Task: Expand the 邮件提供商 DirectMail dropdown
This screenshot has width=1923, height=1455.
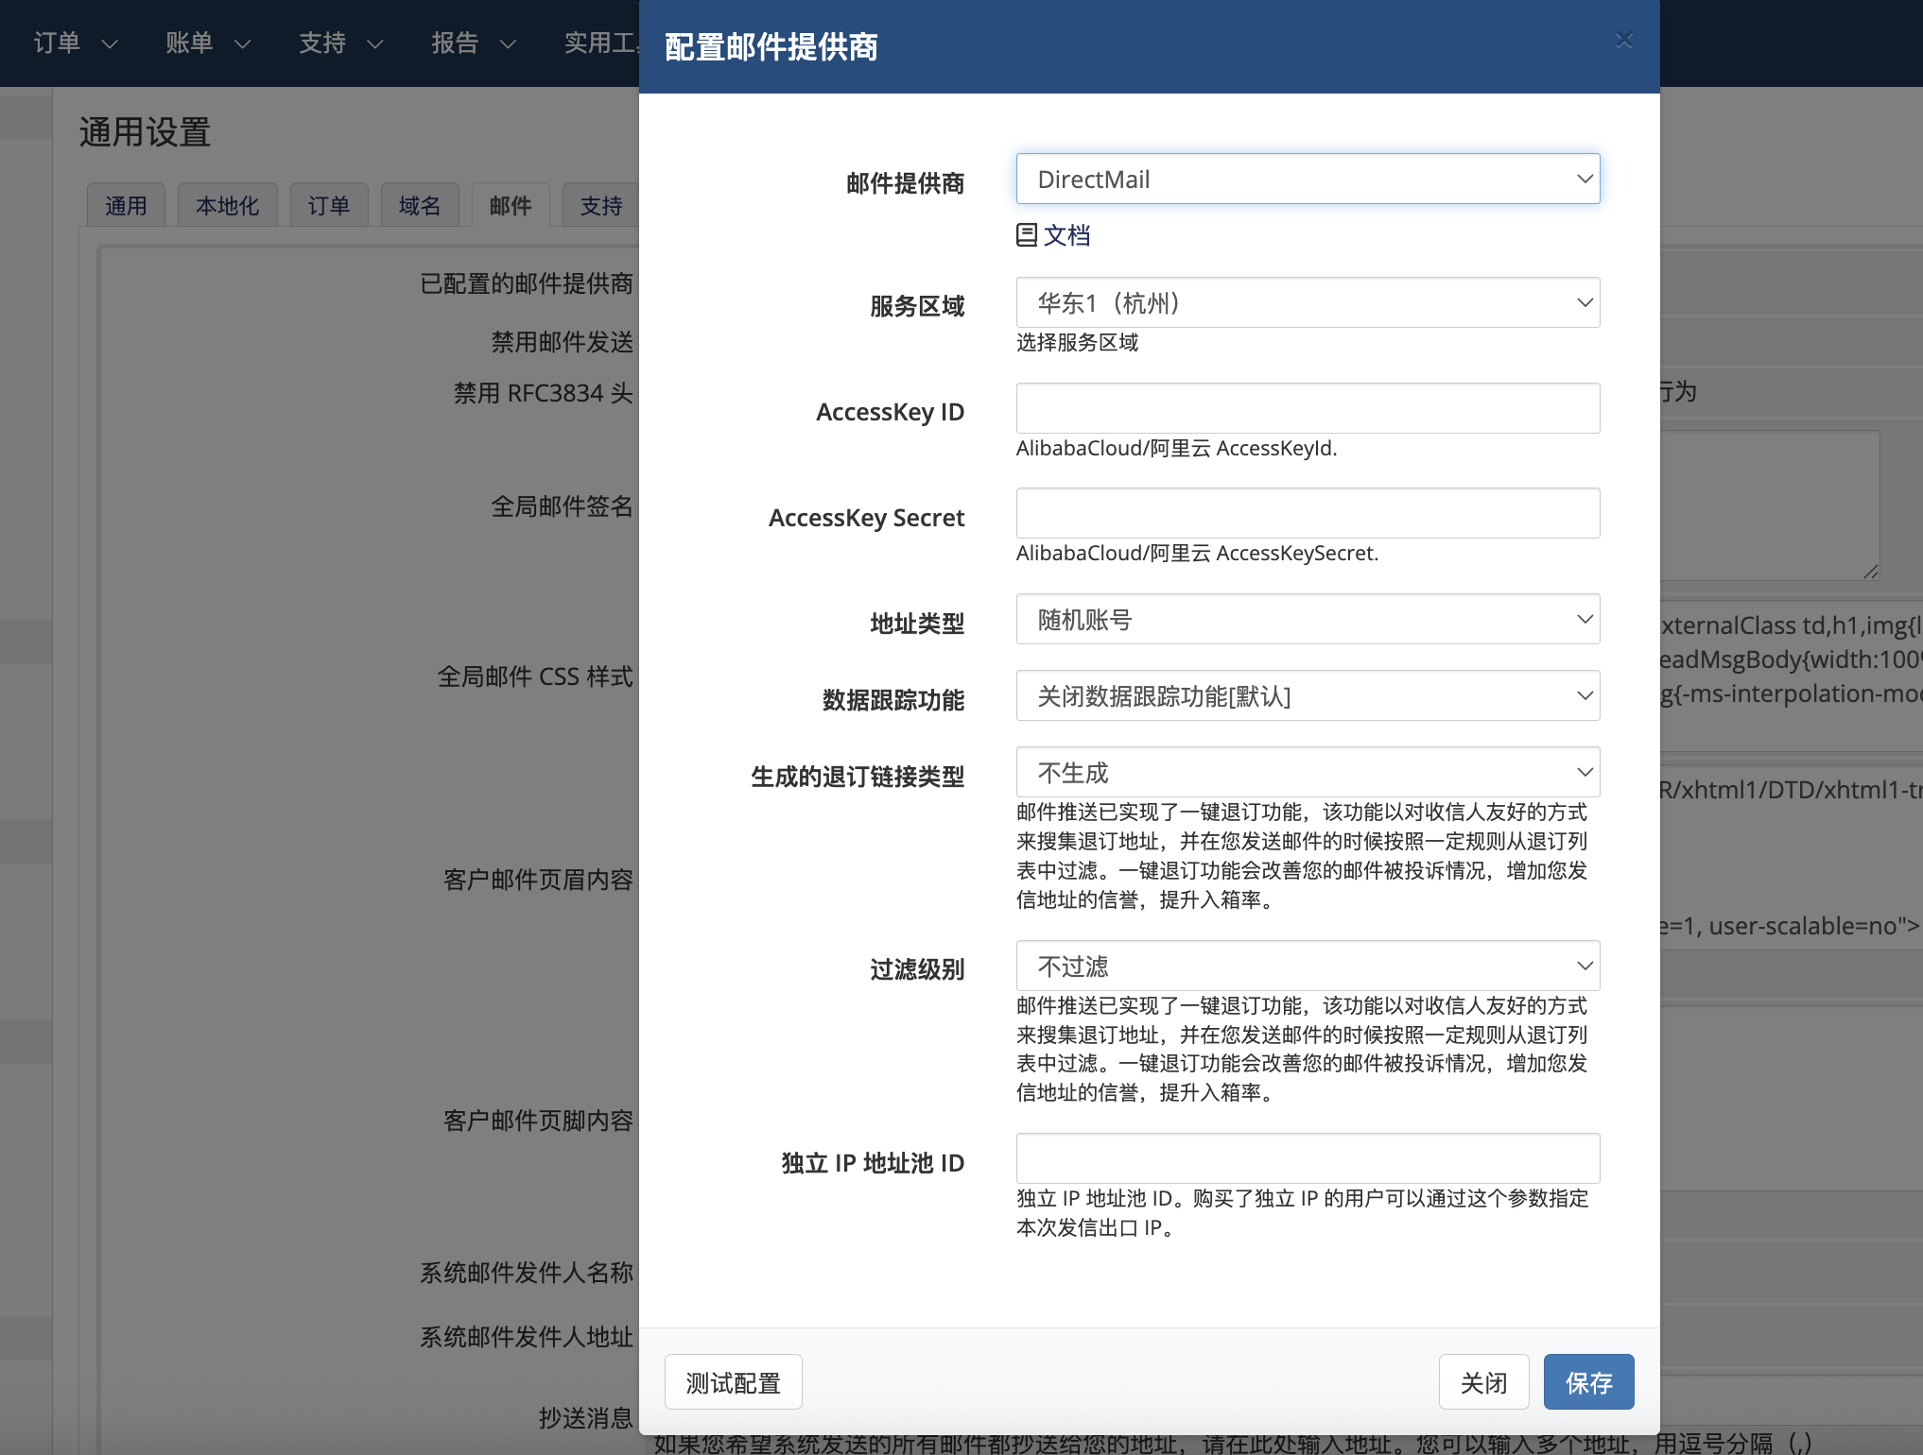Action: coord(1307,180)
